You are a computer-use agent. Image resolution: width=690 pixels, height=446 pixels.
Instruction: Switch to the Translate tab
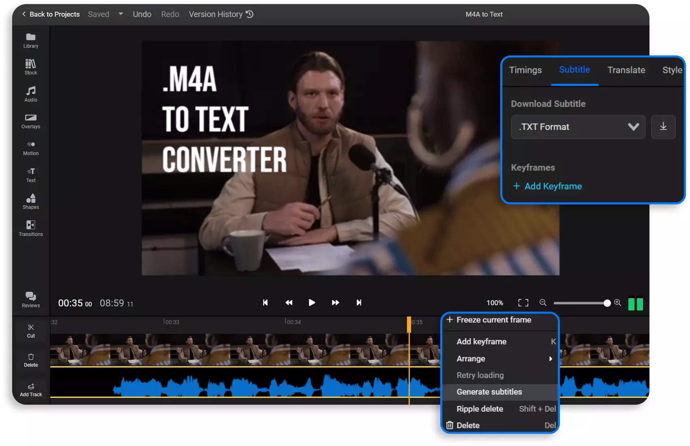(626, 70)
